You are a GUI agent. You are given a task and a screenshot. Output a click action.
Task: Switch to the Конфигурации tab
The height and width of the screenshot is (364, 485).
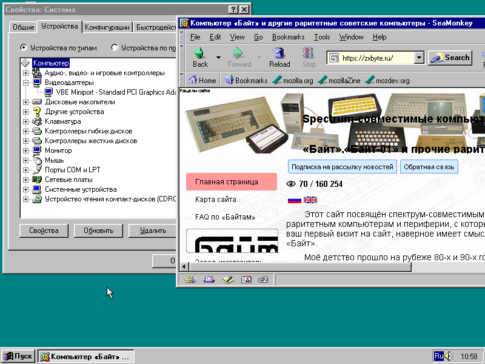(107, 27)
